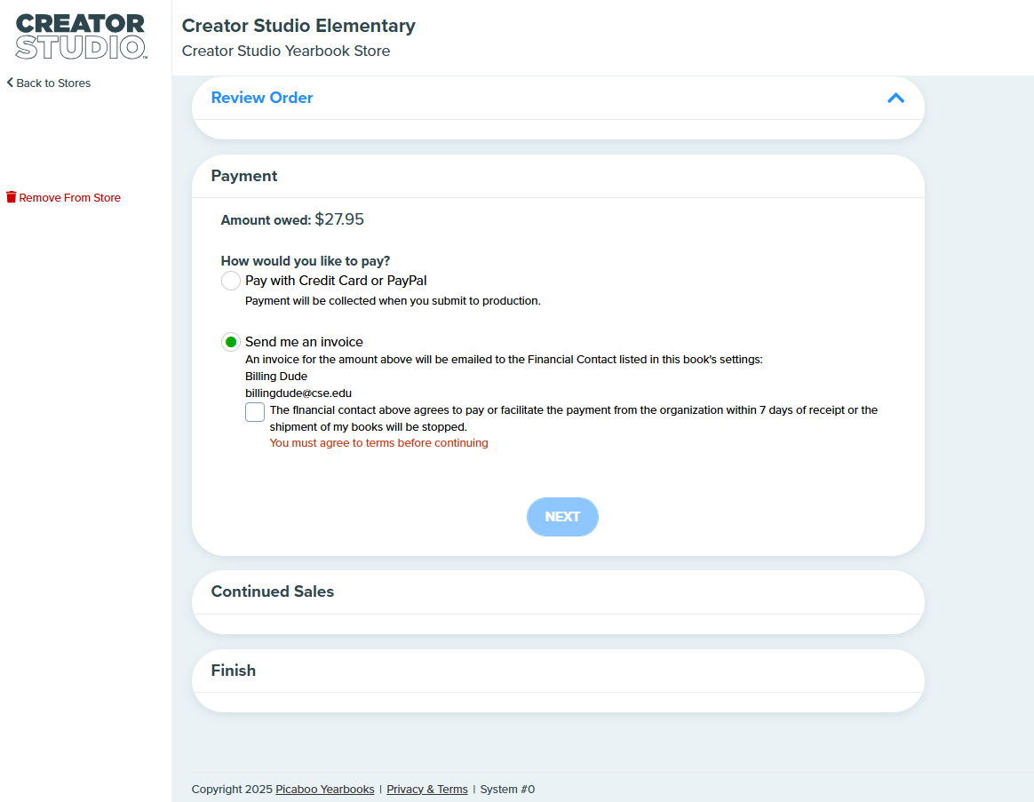The image size is (1034, 802).
Task: Select Pay with Credit Card or PayPal
Action: tap(231, 281)
